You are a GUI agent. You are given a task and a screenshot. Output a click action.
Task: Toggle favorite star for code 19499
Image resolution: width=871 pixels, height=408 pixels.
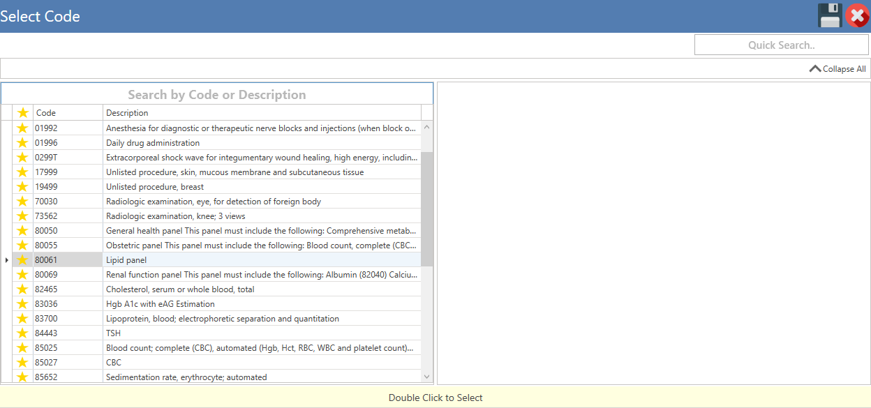(23, 187)
